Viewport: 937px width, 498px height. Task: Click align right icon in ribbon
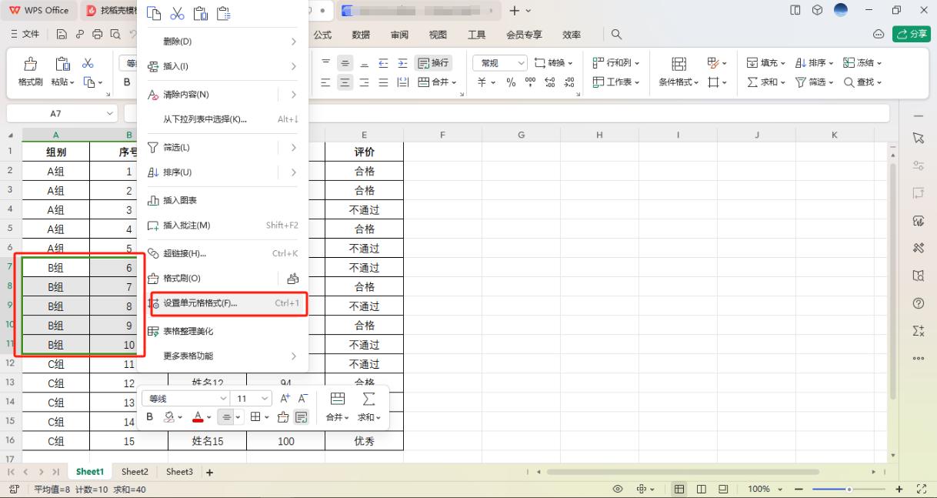tap(364, 82)
